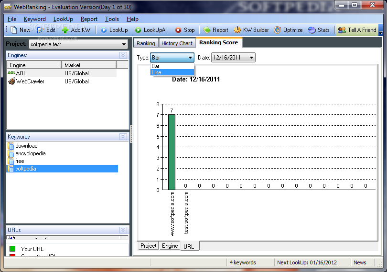Collapse the URLs panel
This screenshot has height=272, width=387.
[x=123, y=230]
